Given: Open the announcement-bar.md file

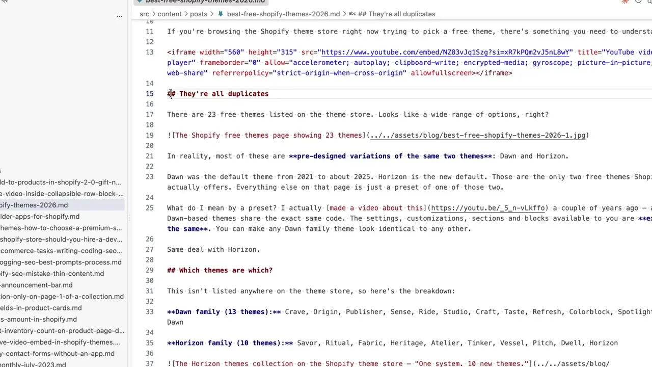Looking at the screenshot, I should pyautogui.click(x=36, y=285).
